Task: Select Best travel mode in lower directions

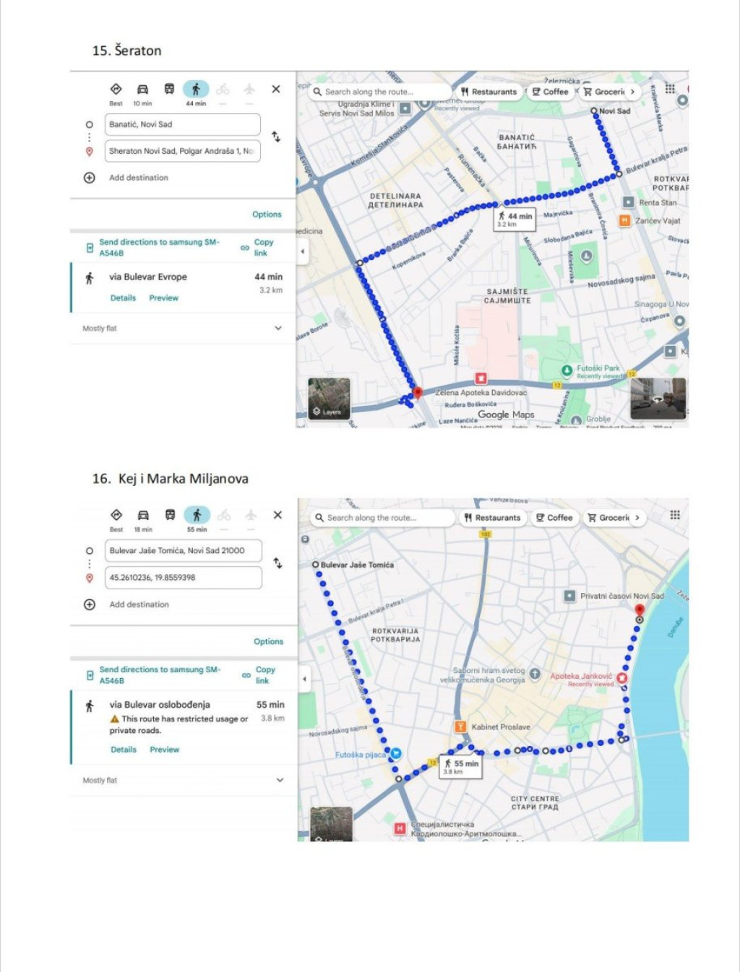Action: click(x=116, y=516)
